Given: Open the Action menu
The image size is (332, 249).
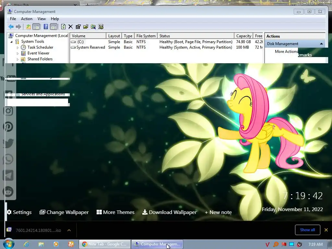Looking at the screenshot, I should click(x=27, y=19).
